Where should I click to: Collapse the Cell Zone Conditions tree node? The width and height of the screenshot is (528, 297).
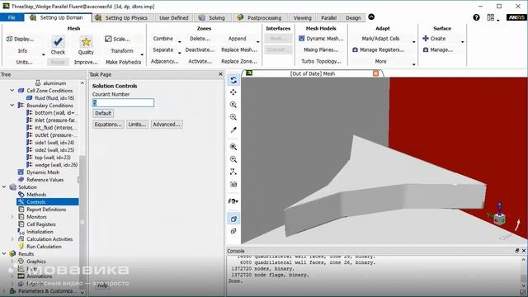12,90
